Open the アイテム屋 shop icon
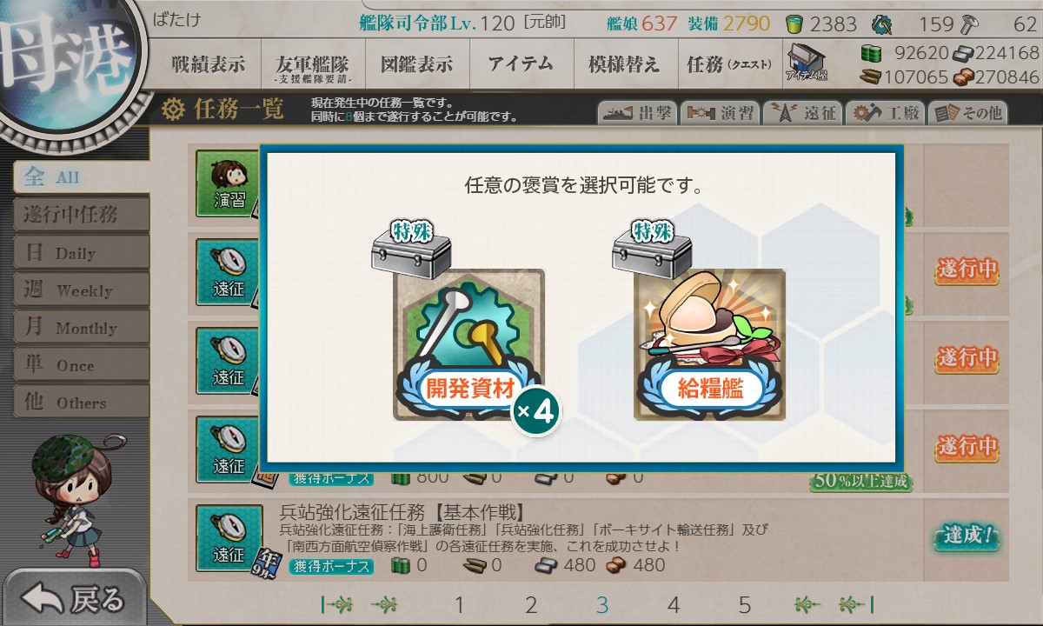 click(807, 63)
